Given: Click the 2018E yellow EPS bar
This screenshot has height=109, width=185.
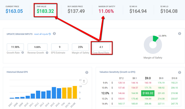Looking at the screenshot, I should pos(75,92).
